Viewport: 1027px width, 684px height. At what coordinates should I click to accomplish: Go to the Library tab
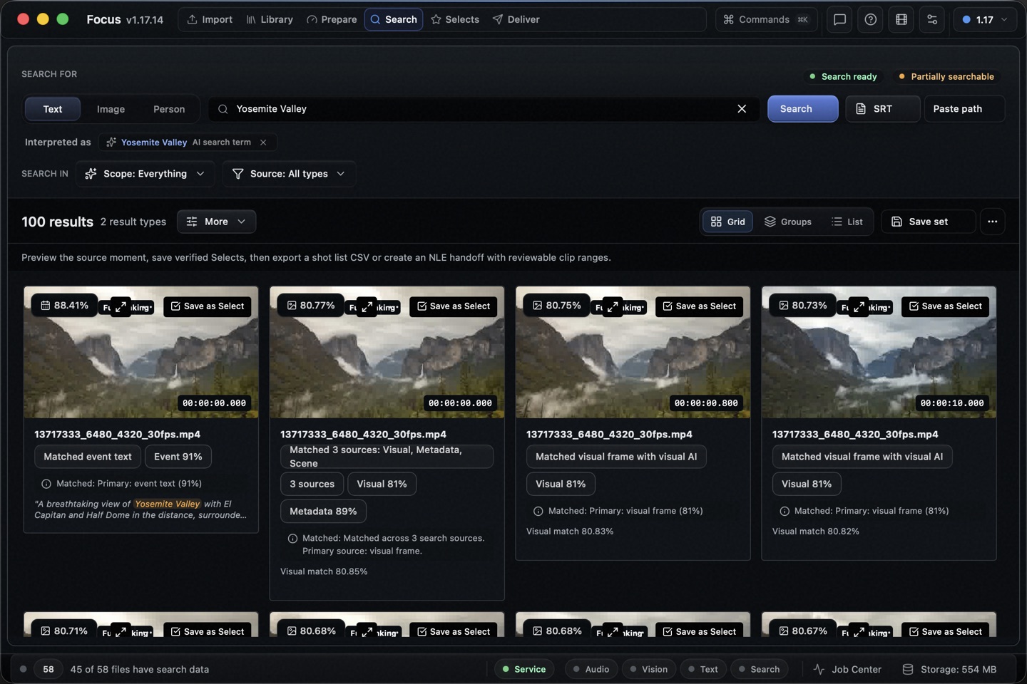pyautogui.click(x=270, y=19)
